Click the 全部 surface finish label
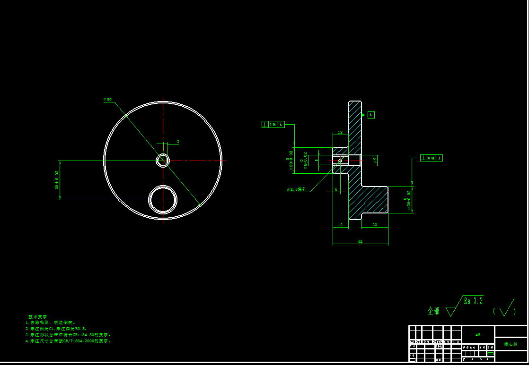The width and height of the screenshot is (529, 365). click(433, 311)
